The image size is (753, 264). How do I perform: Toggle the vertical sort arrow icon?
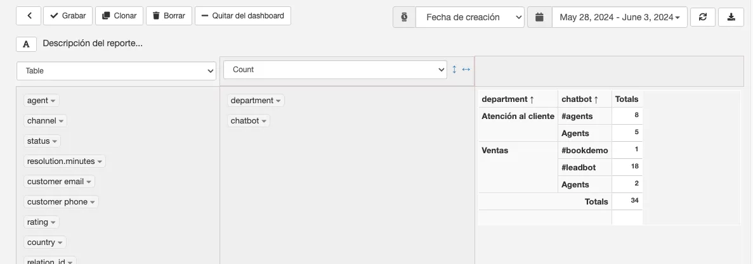click(x=454, y=70)
